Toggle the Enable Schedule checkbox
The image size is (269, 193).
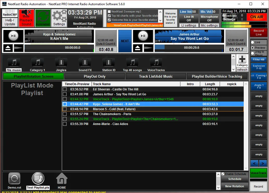[x=223, y=174]
